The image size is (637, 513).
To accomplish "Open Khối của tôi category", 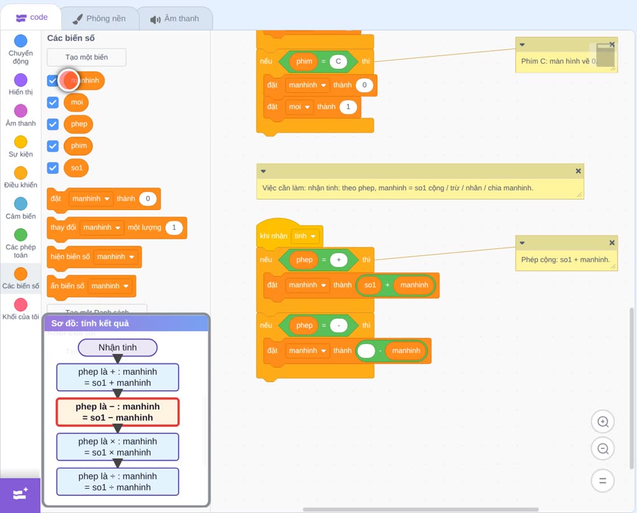I will pos(21,305).
